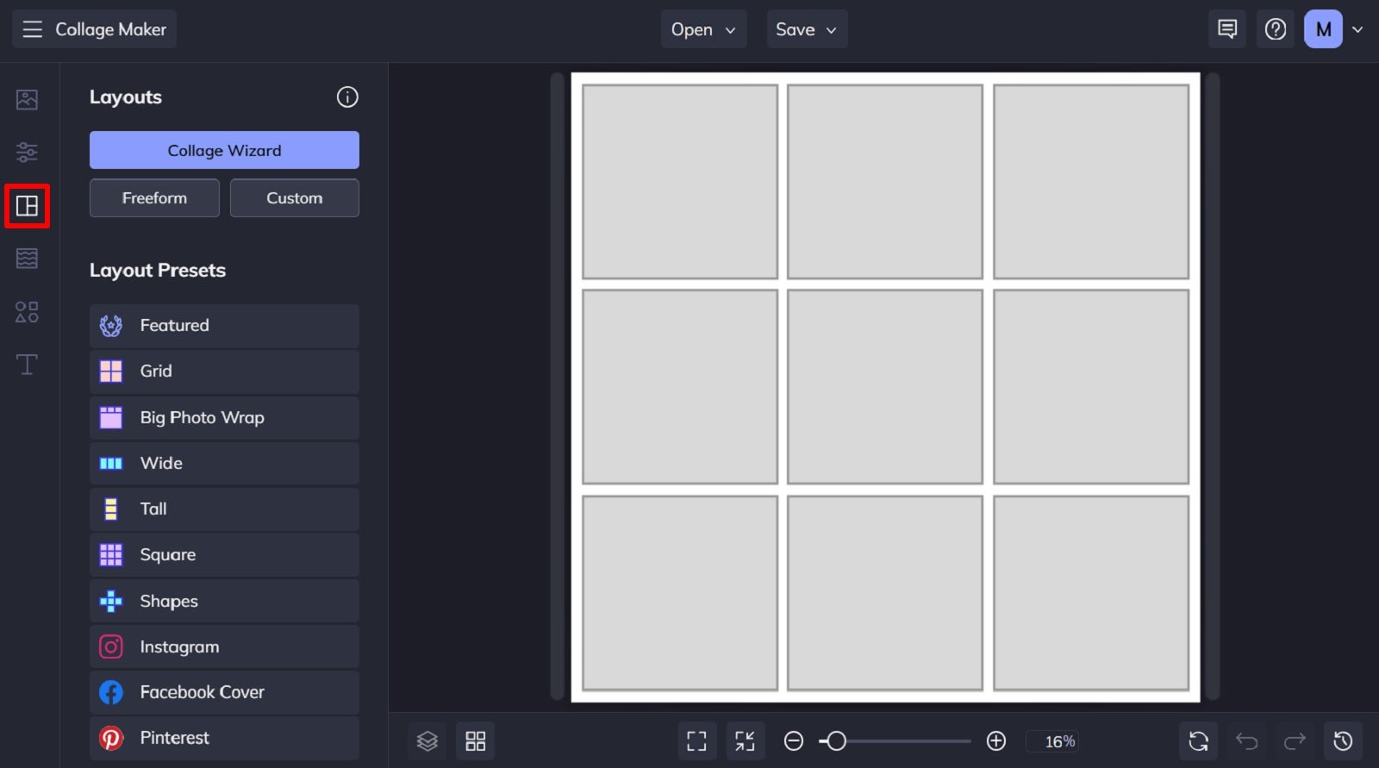Select the Text tool sidebar icon
Viewport: 1379px width, 768px height.
[x=27, y=365]
